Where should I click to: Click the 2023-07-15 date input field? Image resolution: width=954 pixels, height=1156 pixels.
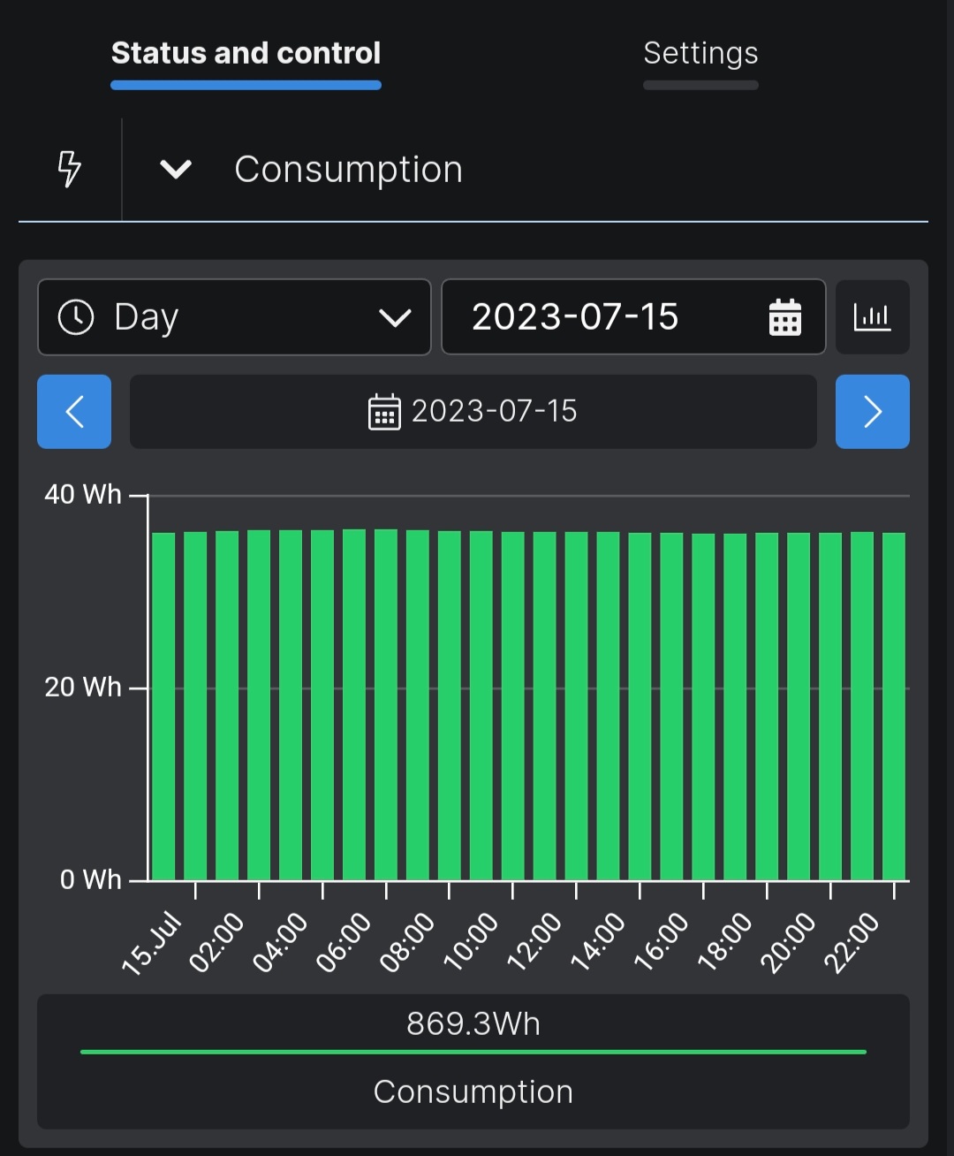601,317
